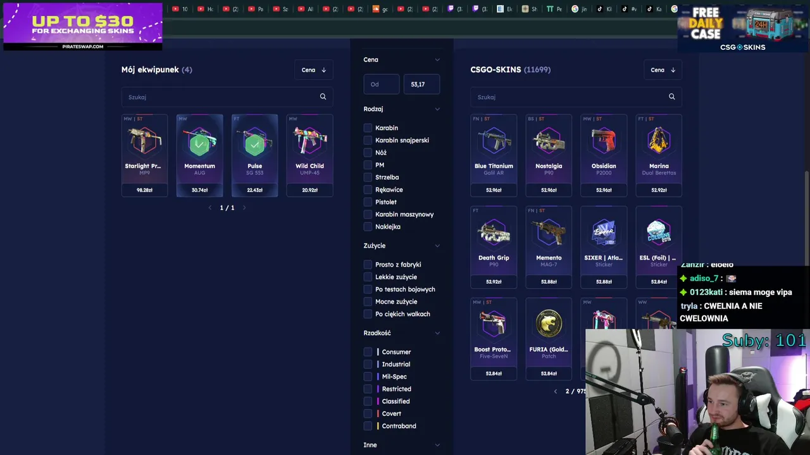Enable the Lekkie zużycie wear filter
The image size is (810, 455).
(x=368, y=277)
